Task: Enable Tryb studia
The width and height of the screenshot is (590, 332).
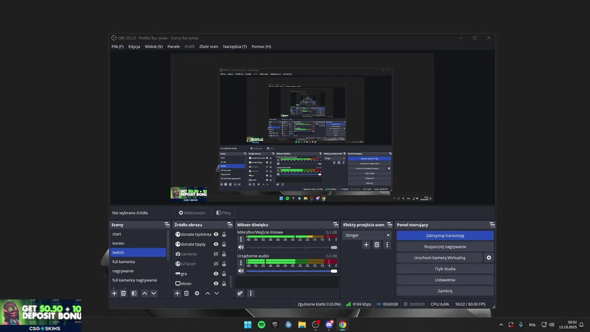Action: pos(445,269)
